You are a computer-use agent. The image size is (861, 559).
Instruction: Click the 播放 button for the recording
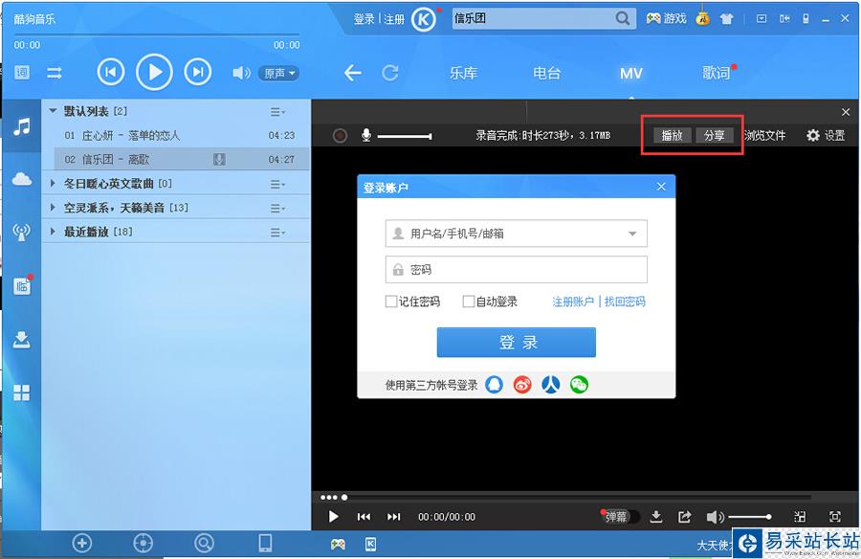tap(672, 135)
